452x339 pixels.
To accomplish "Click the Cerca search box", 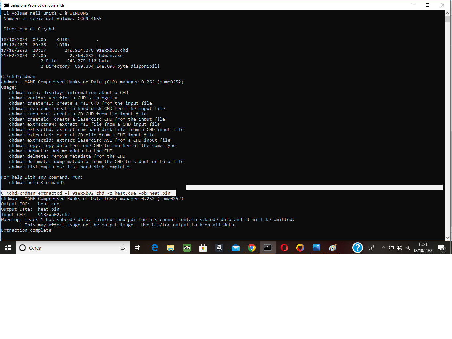I will coord(73,248).
